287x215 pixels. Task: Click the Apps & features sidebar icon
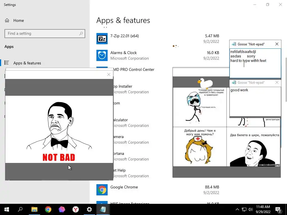[x=7, y=63]
